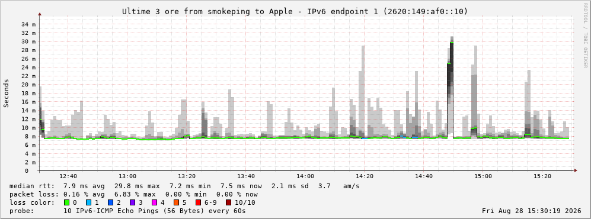Image resolution: width=591 pixels, height=219 pixels.
Task: Click the purple loss color 3 swatch
Action: tap(132, 202)
